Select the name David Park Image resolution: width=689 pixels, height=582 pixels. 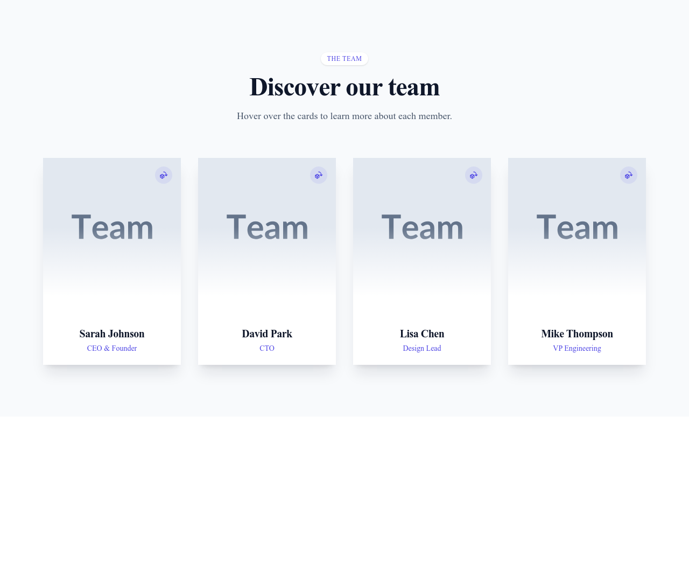(267, 334)
